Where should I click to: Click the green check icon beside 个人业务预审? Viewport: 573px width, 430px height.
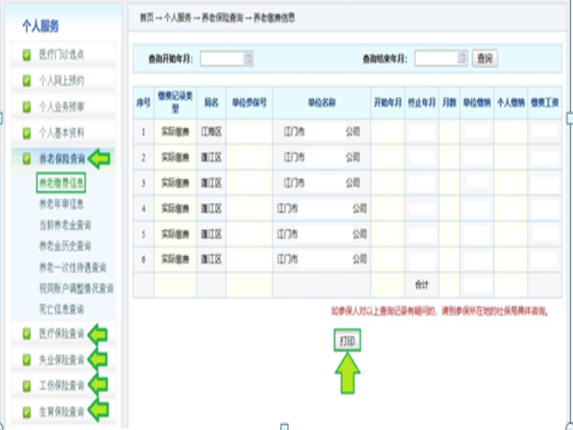point(27,107)
